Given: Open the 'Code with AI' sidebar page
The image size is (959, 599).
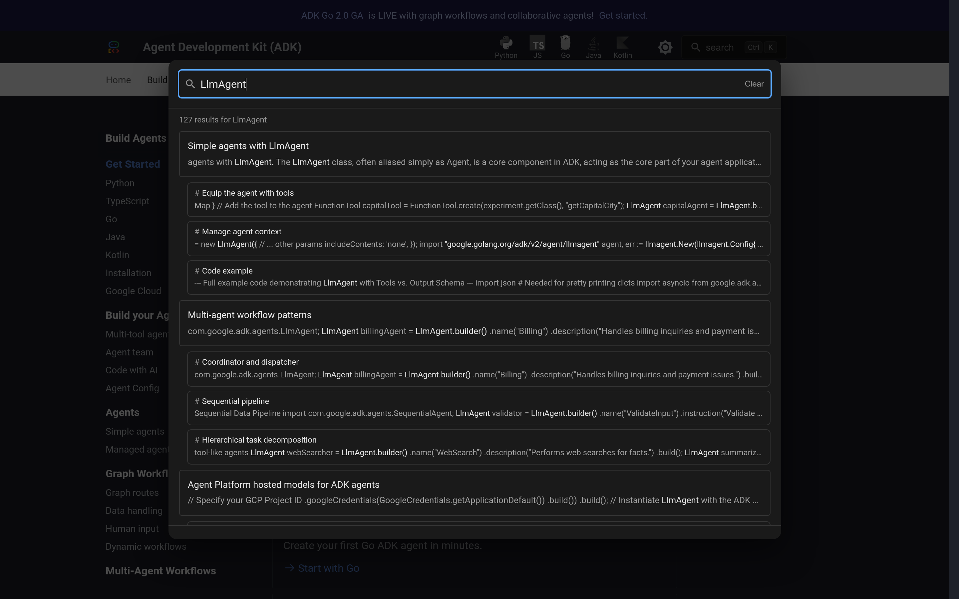Looking at the screenshot, I should [132, 370].
